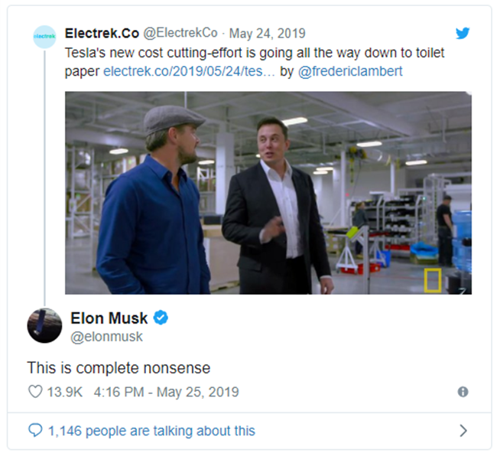The height and width of the screenshot is (453, 497).
Task: Open the @fredericlambert mention link
Action: pyautogui.click(x=349, y=72)
